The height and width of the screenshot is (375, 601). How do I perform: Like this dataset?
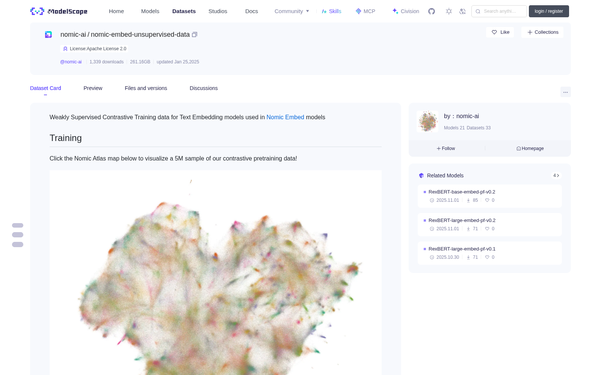[500, 32]
